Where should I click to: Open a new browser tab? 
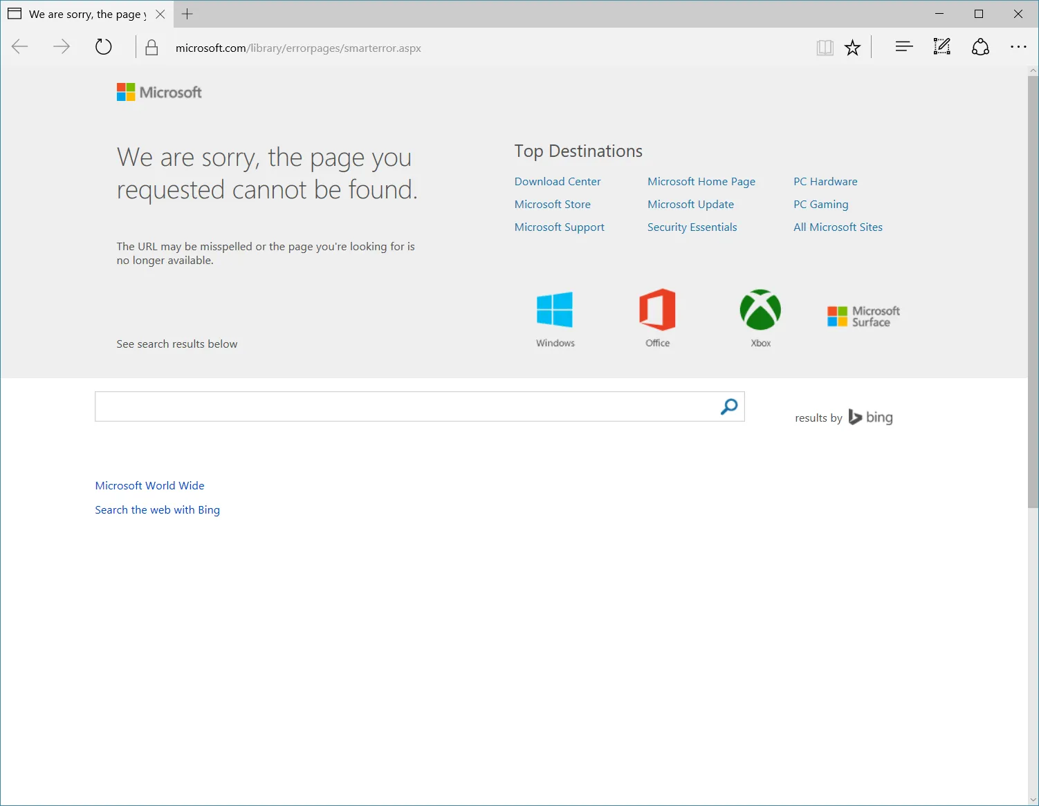click(x=187, y=14)
